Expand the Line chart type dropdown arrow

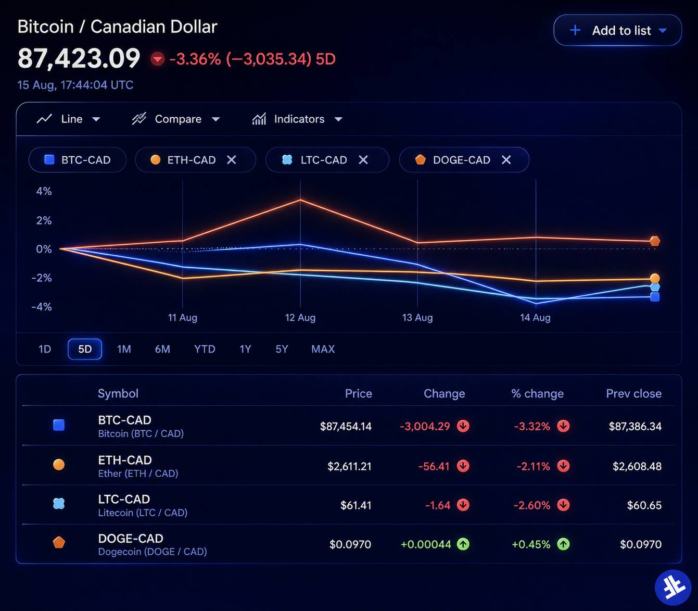[x=96, y=119]
